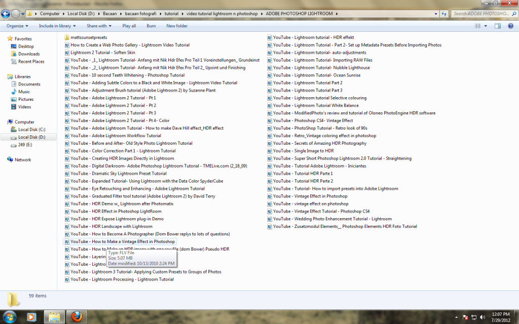Open the Organize menu

[17, 26]
